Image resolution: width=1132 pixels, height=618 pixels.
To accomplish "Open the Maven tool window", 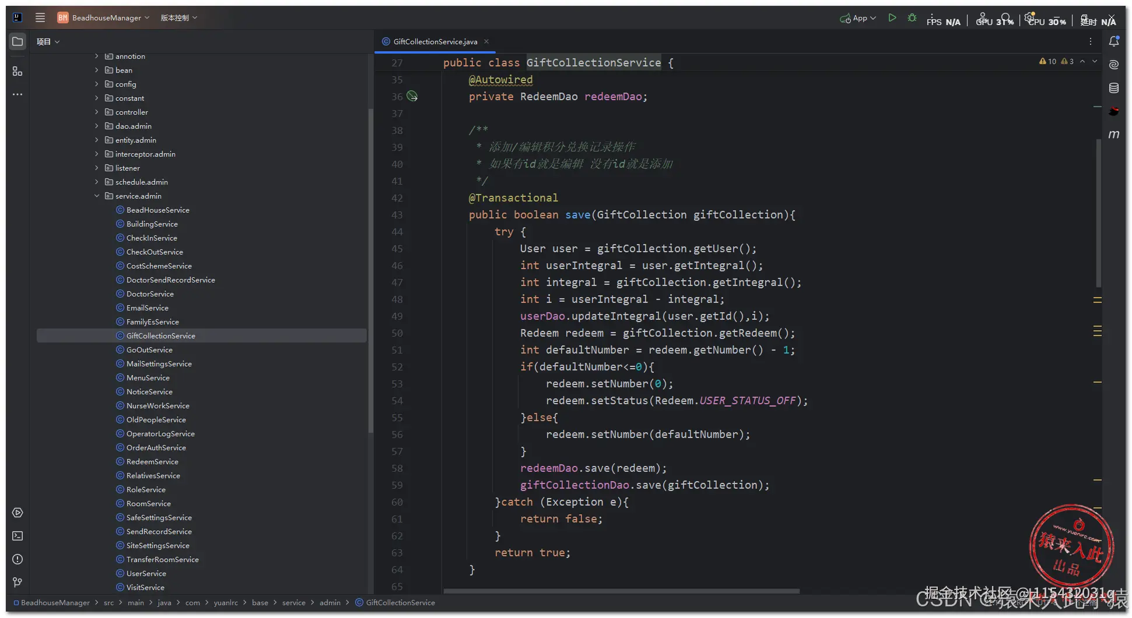I will point(1114,135).
